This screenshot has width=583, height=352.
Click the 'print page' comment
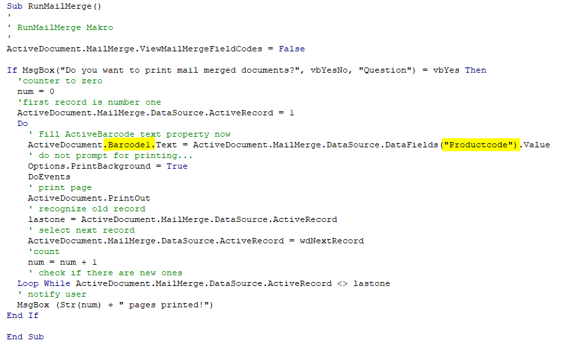point(60,187)
